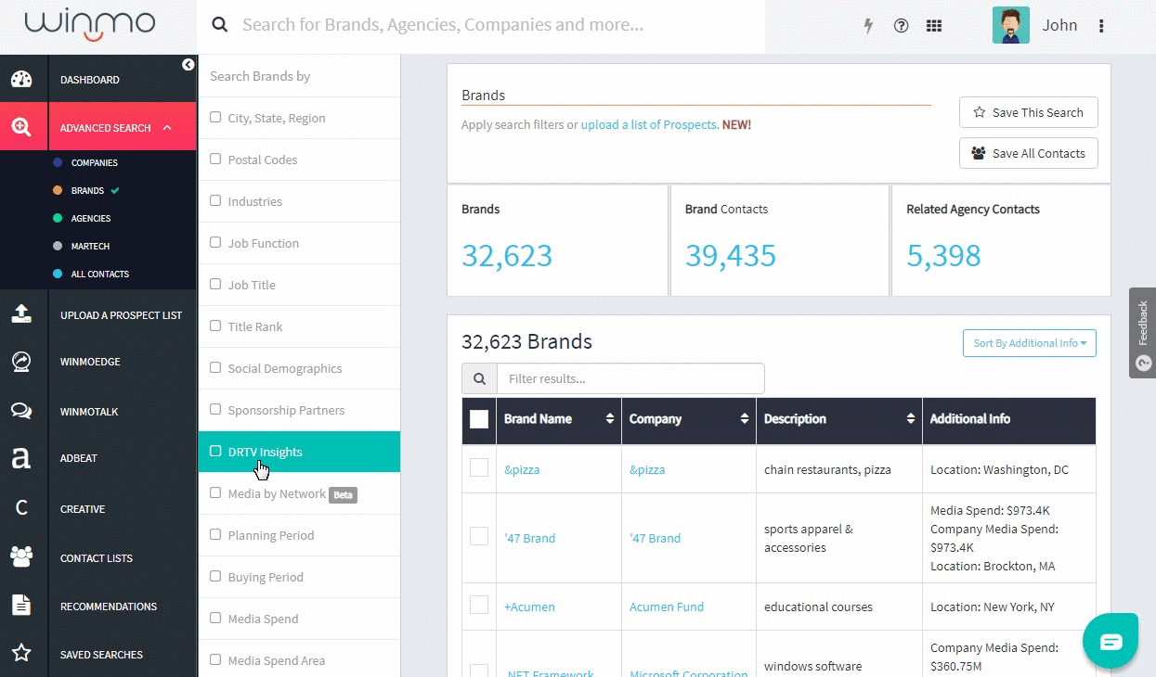The image size is (1156, 677).
Task: Open the lightning bolt quick actions icon
Action: coord(869,26)
